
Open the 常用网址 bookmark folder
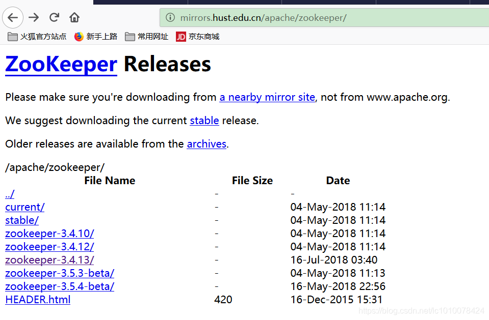pyautogui.click(x=146, y=37)
